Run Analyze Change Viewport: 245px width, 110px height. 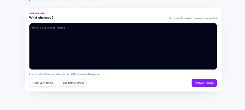204,83
